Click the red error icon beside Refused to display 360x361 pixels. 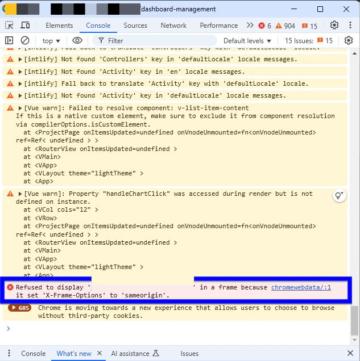point(10,287)
